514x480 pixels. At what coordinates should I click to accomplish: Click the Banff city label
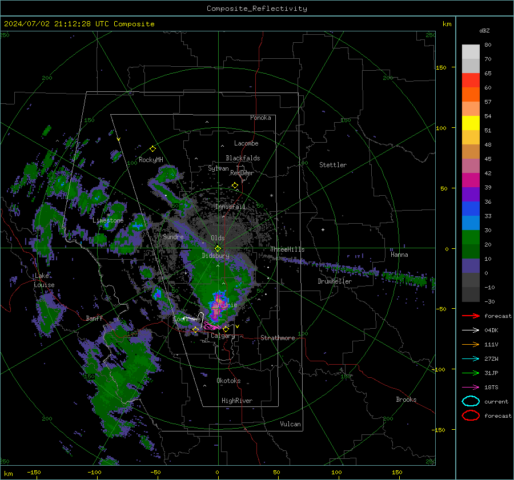(x=94, y=318)
